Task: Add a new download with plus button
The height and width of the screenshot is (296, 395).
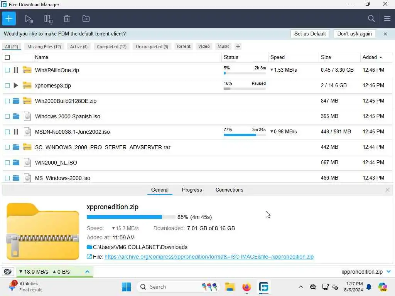Action: [x=9, y=18]
